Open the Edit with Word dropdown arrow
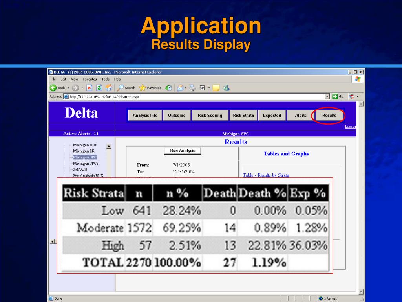402x302 pixels. [x=209, y=88]
